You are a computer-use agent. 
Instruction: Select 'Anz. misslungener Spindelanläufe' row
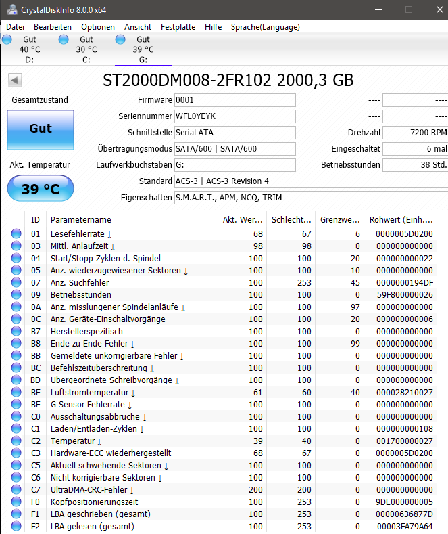tap(222, 307)
